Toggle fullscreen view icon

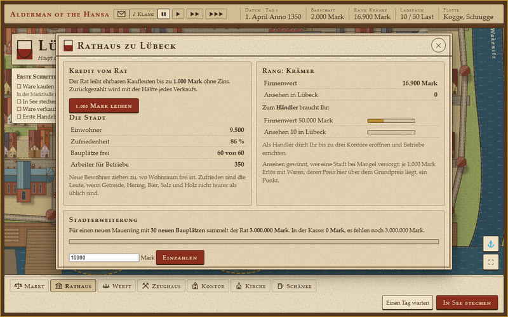490,262
